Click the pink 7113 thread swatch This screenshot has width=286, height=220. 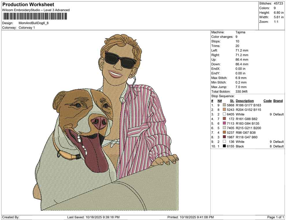point(224,123)
